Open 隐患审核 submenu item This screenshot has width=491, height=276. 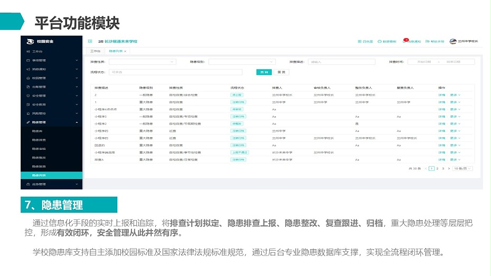pyautogui.click(x=39, y=149)
